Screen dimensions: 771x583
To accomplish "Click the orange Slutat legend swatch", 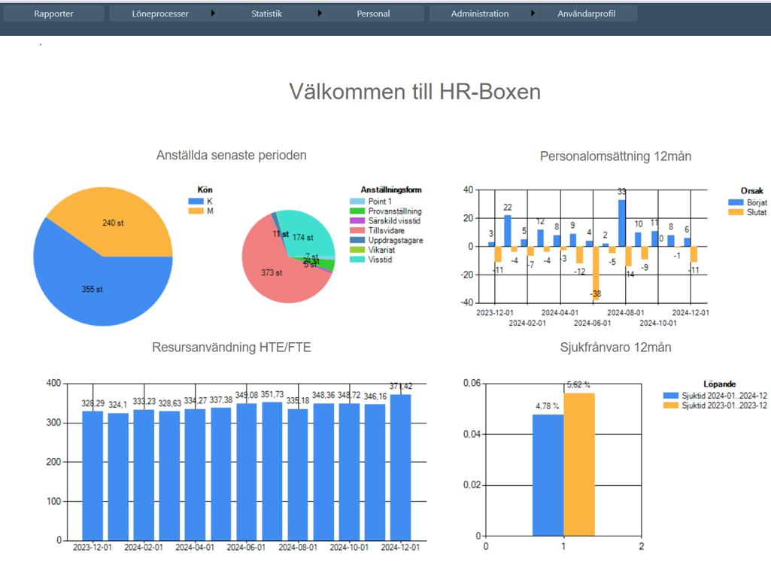I will coord(736,212).
